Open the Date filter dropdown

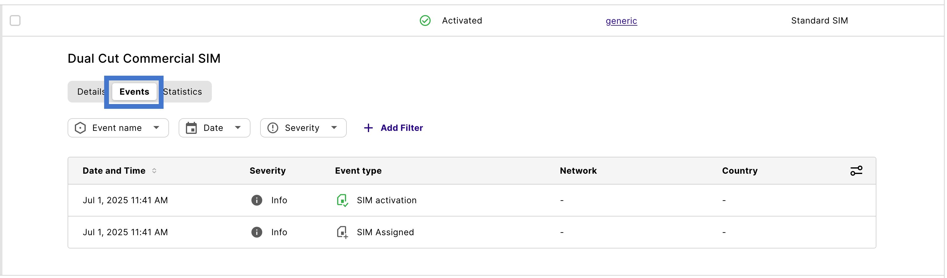click(x=214, y=128)
